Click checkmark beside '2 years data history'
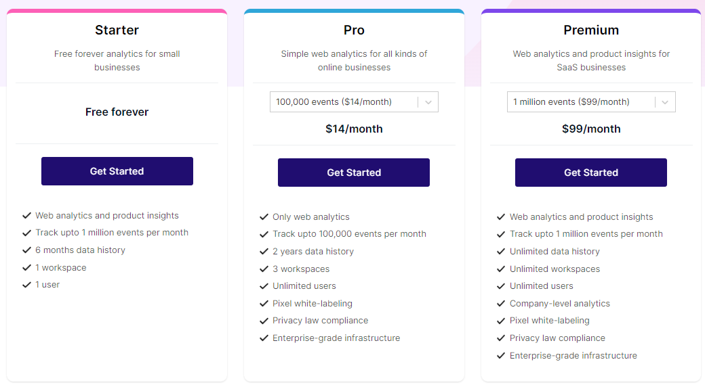Image resolution: width=705 pixels, height=387 pixels. 264,252
